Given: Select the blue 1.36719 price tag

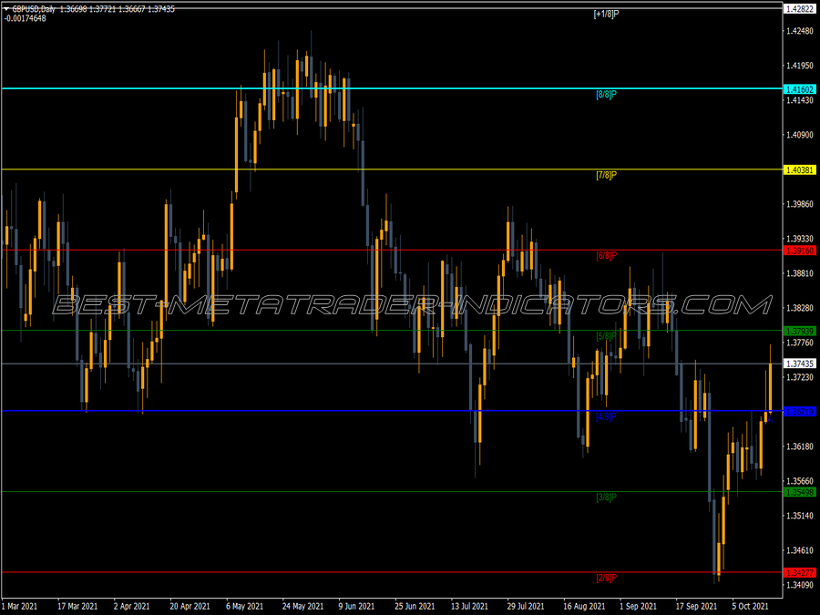Looking at the screenshot, I should pyautogui.click(x=800, y=412).
